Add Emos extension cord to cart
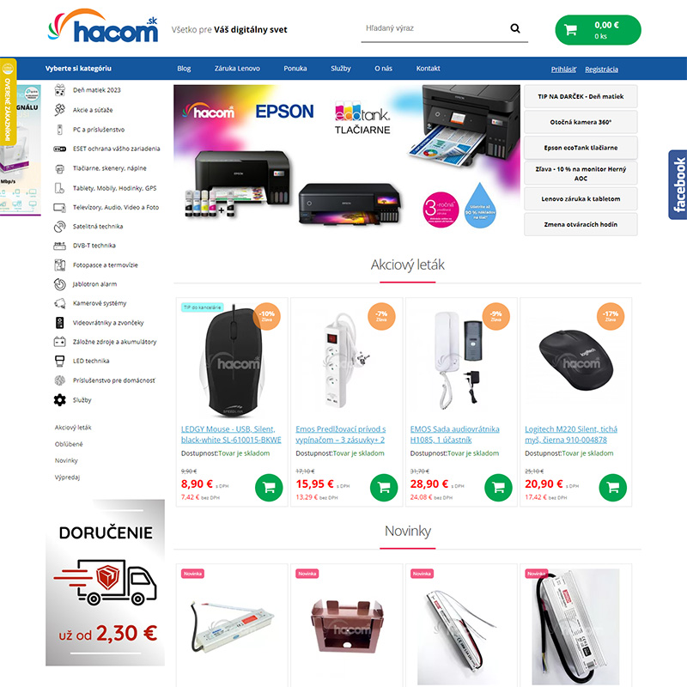The width and height of the screenshot is (687, 687). pos(383,487)
